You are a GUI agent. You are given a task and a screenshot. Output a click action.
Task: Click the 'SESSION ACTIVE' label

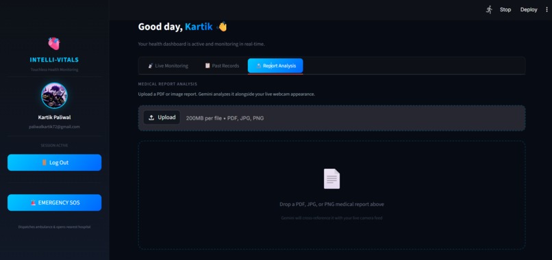[x=54, y=145]
